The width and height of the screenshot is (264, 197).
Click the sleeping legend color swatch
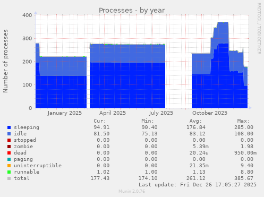pyautogui.click(x=9, y=127)
